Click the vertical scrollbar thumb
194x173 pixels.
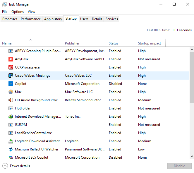[192, 78]
